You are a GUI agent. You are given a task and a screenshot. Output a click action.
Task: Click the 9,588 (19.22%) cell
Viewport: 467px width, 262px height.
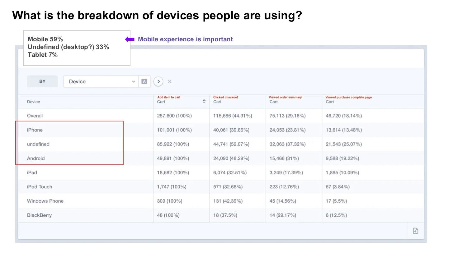[x=342, y=158]
